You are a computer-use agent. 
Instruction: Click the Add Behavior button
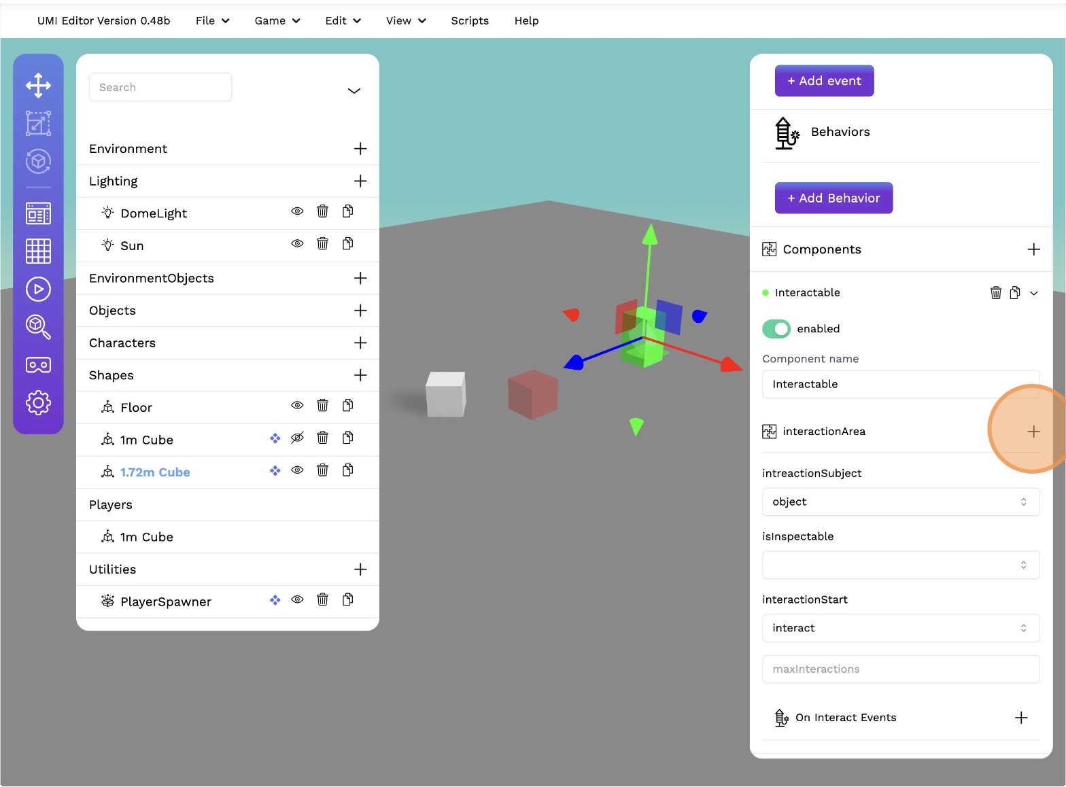[833, 198]
